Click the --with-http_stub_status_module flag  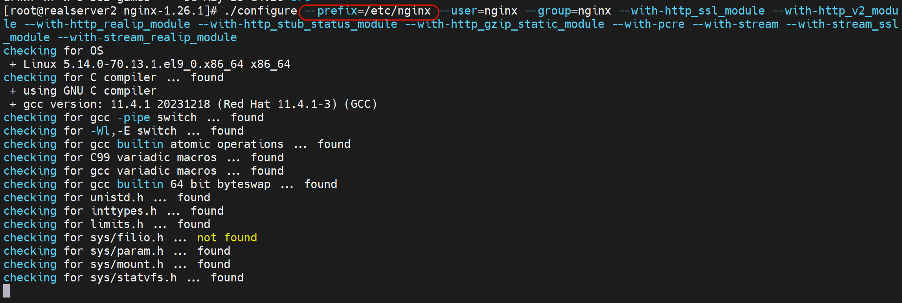click(x=297, y=24)
